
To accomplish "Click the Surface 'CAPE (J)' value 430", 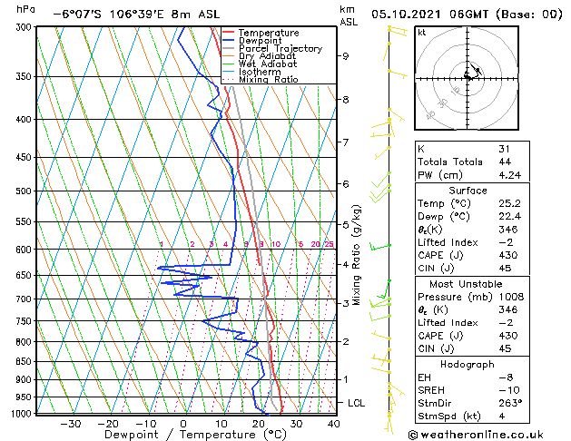I will pos(508,255).
